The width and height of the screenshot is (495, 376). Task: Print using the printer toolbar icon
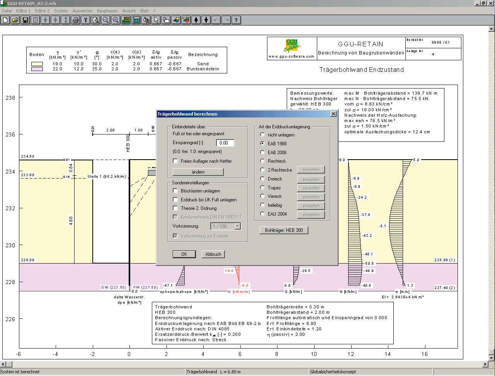coord(76,20)
